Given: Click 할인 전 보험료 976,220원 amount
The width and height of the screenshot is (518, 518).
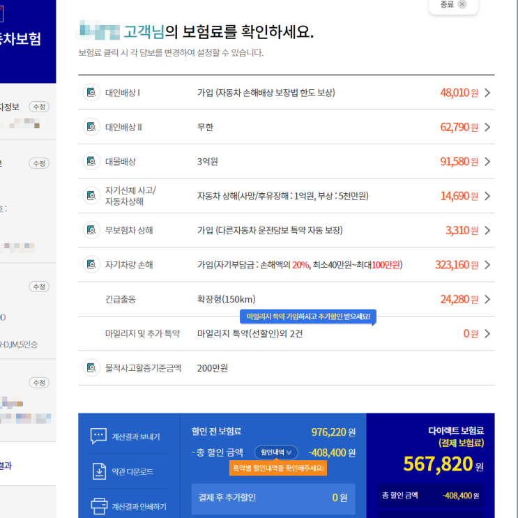Looking at the screenshot, I should pos(333,432).
